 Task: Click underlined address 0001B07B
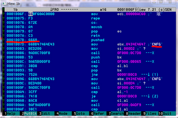[x=15, y=40]
